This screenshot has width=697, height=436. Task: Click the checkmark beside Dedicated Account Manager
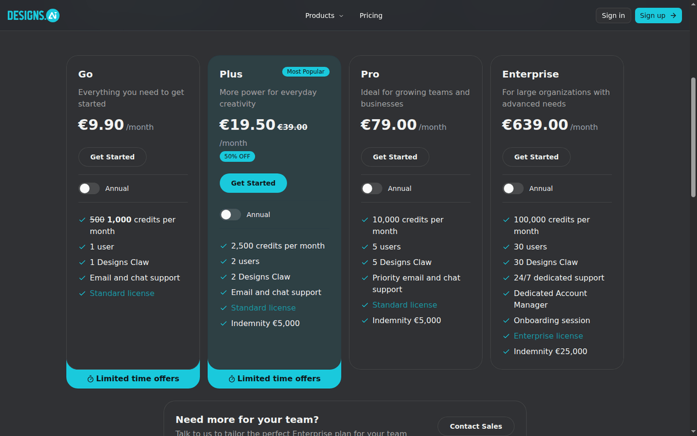pos(506,294)
